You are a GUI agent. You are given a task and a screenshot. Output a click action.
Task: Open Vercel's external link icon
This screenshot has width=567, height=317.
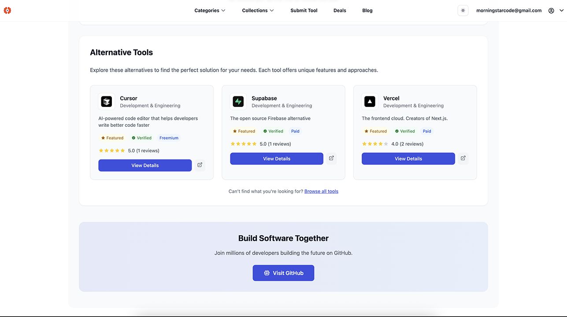coord(463,158)
